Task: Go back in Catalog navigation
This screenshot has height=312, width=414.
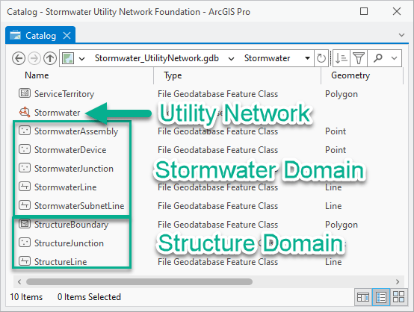Action: click(x=19, y=58)
